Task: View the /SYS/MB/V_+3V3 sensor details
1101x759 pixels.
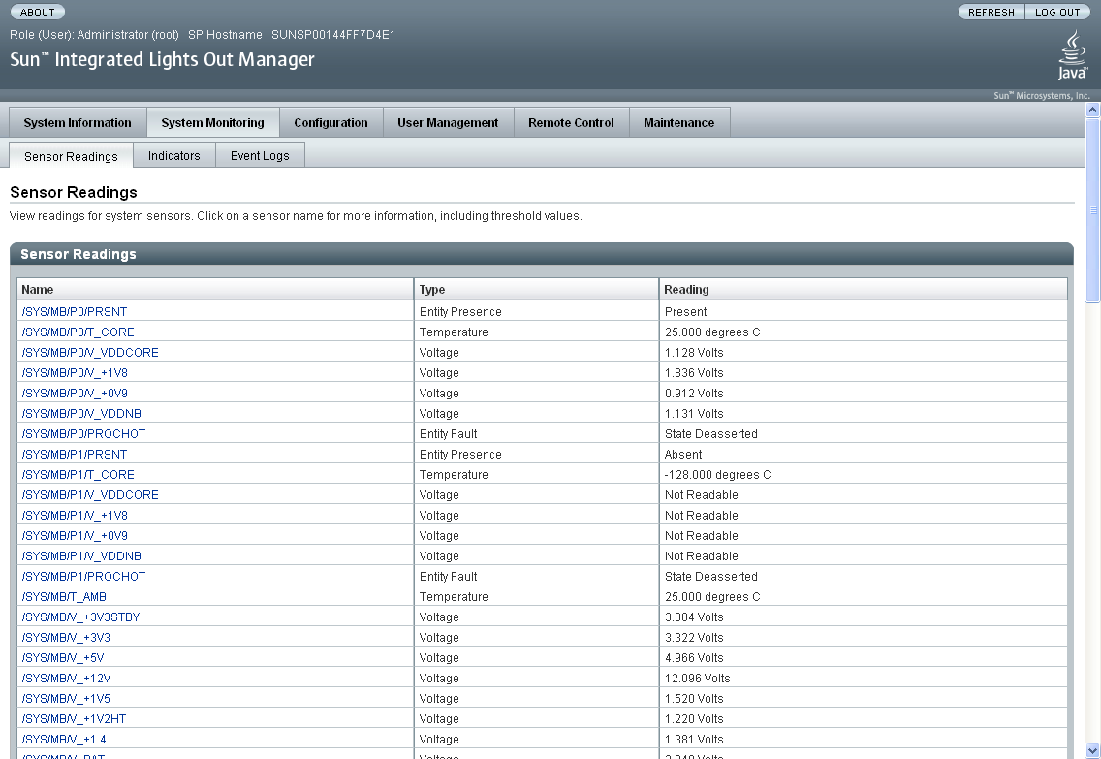Action: (x=66, y=638)
